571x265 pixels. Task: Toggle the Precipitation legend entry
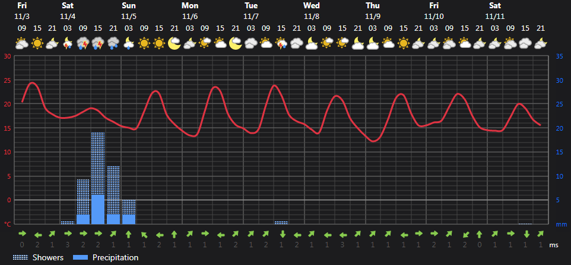(x=106, y=258)
